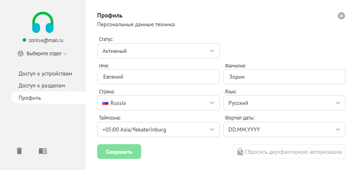Click the department group icon
357x170 pixels.
21,53
